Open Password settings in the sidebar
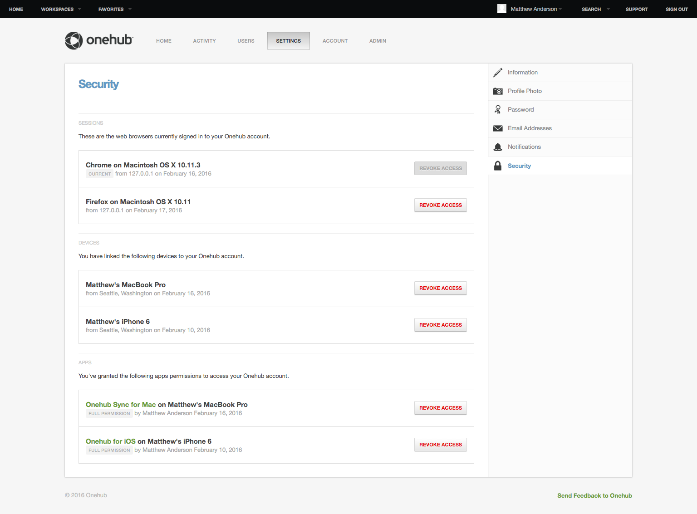This screenshot has width=697, height=514. [x=560, y=110]
